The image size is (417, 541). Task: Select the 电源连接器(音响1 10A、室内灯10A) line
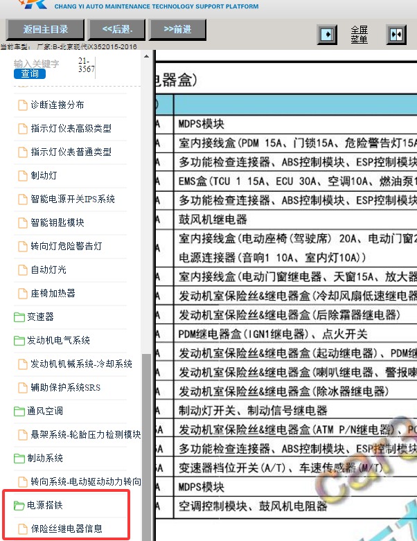tap(272, 258)
